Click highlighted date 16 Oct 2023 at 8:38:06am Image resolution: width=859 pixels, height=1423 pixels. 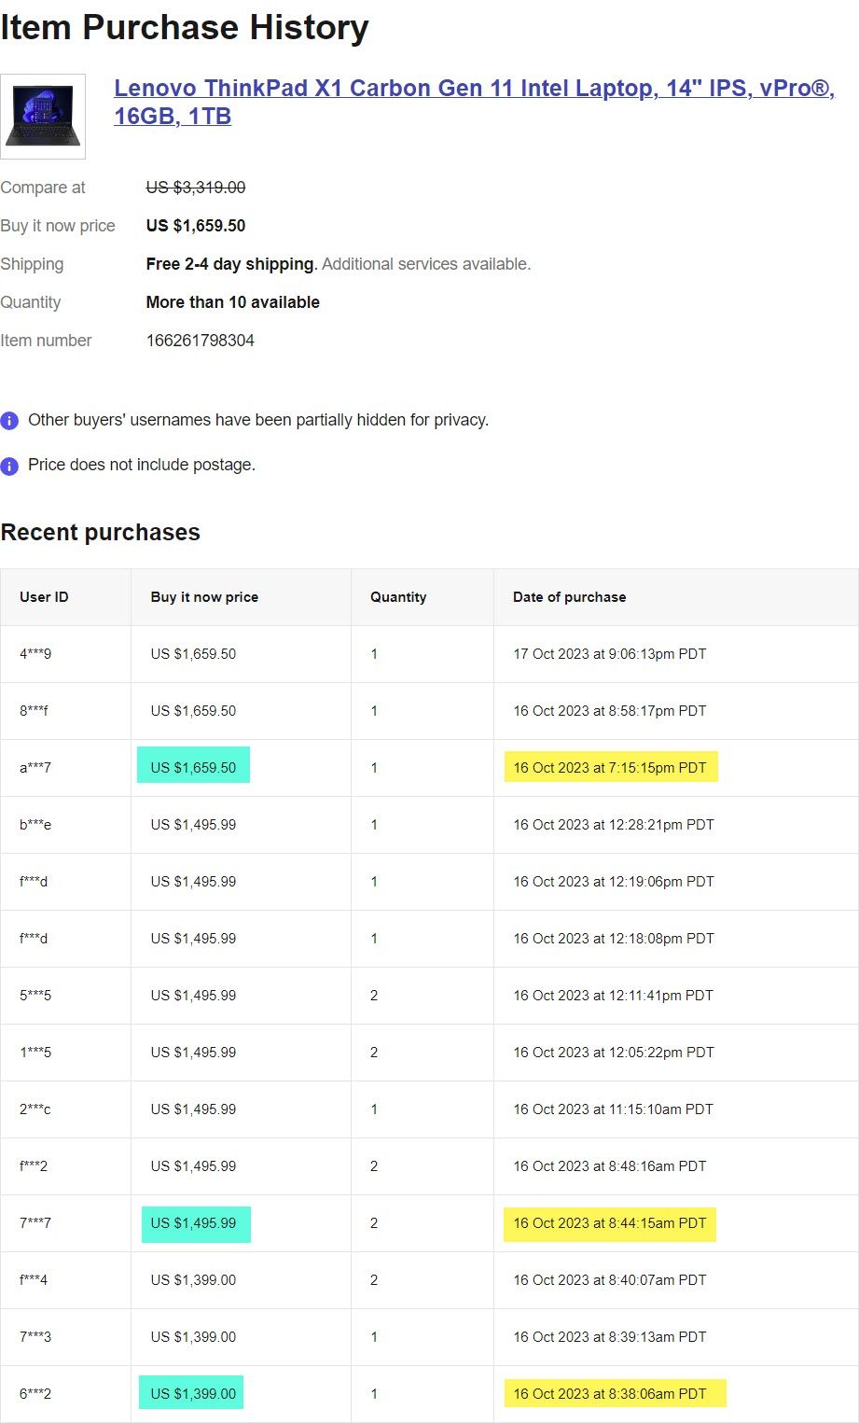pyautogui.click(x=615, y=1393)
